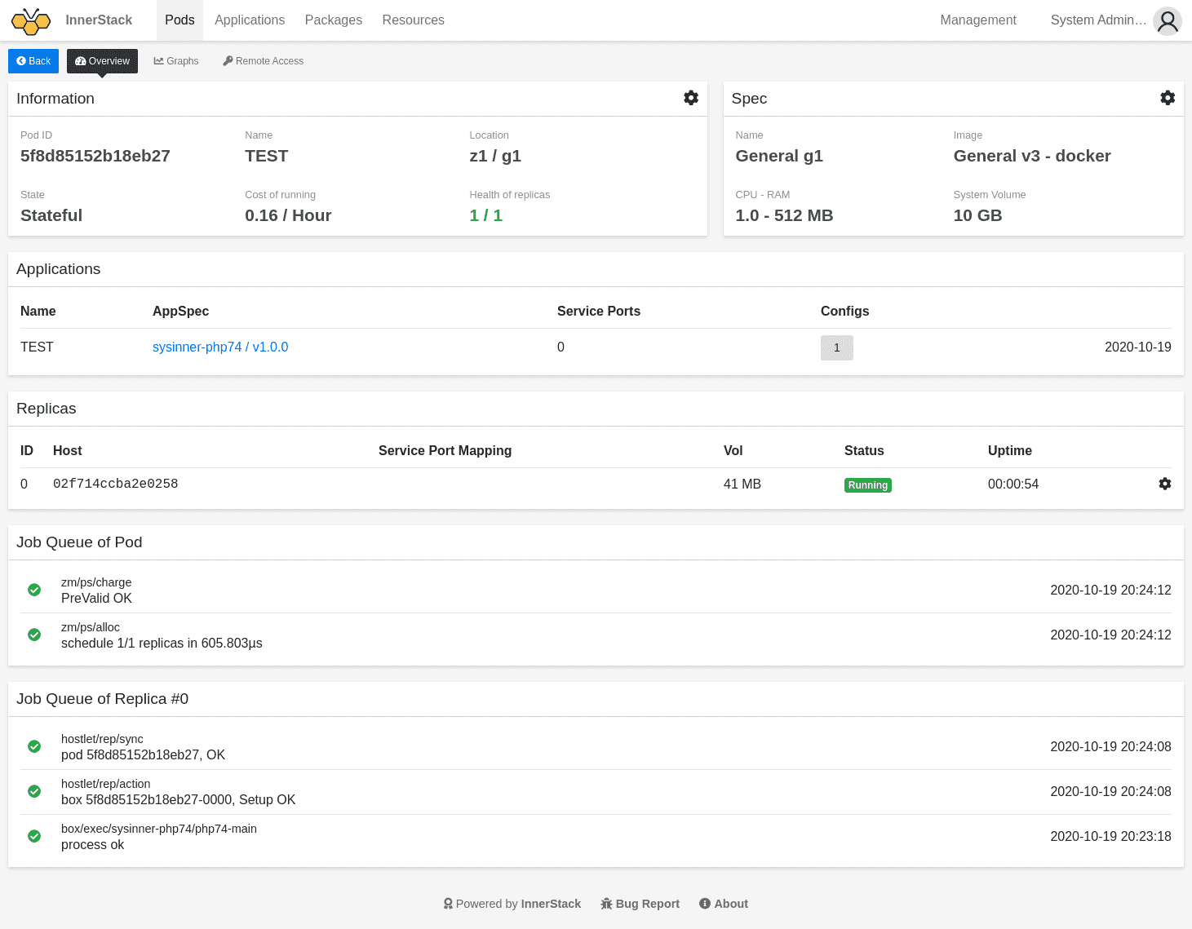
Task: Click the Health of replicas 1 / 1 value
Action: point(486,215)
